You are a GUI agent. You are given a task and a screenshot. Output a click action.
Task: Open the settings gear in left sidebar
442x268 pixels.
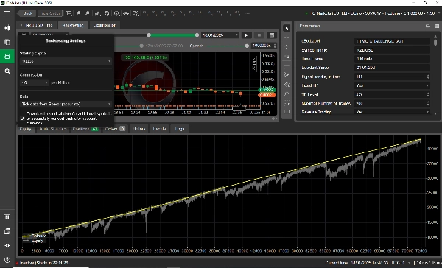pos(7,245)
